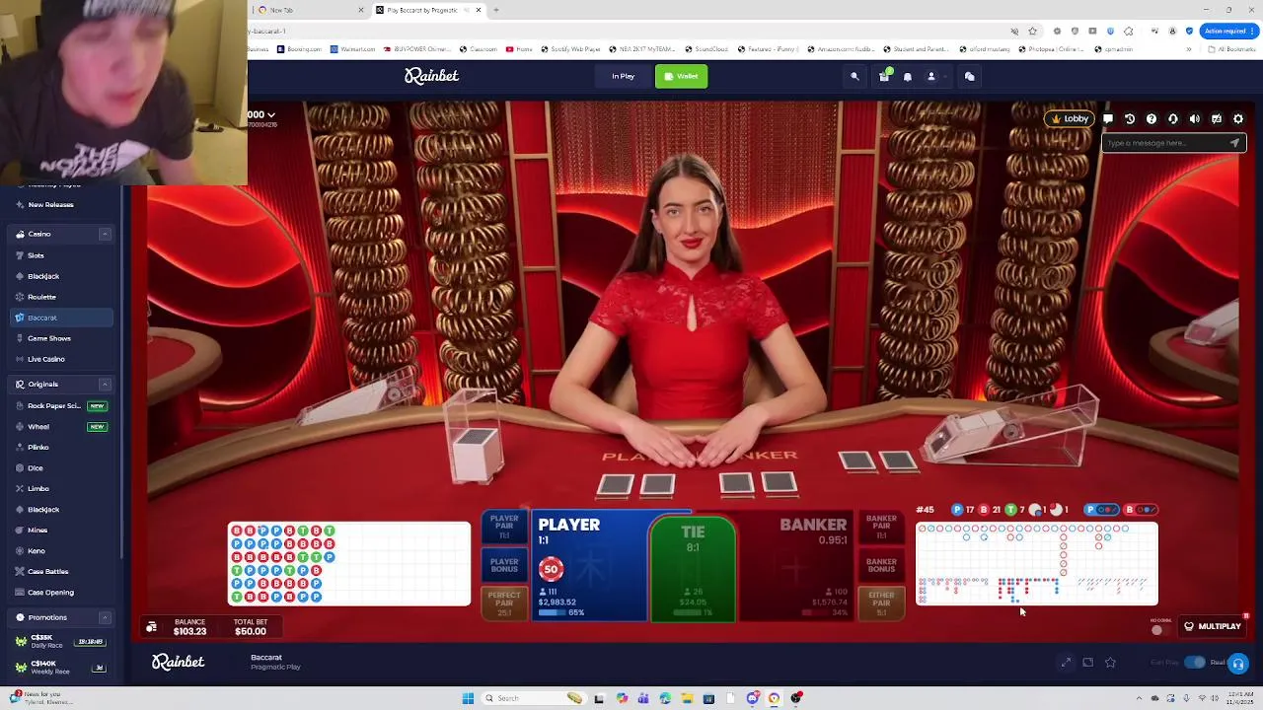This screenshot has width=1263, height=710.
Task: Select Banker prediction road indicator
Action: point(1142,510)
